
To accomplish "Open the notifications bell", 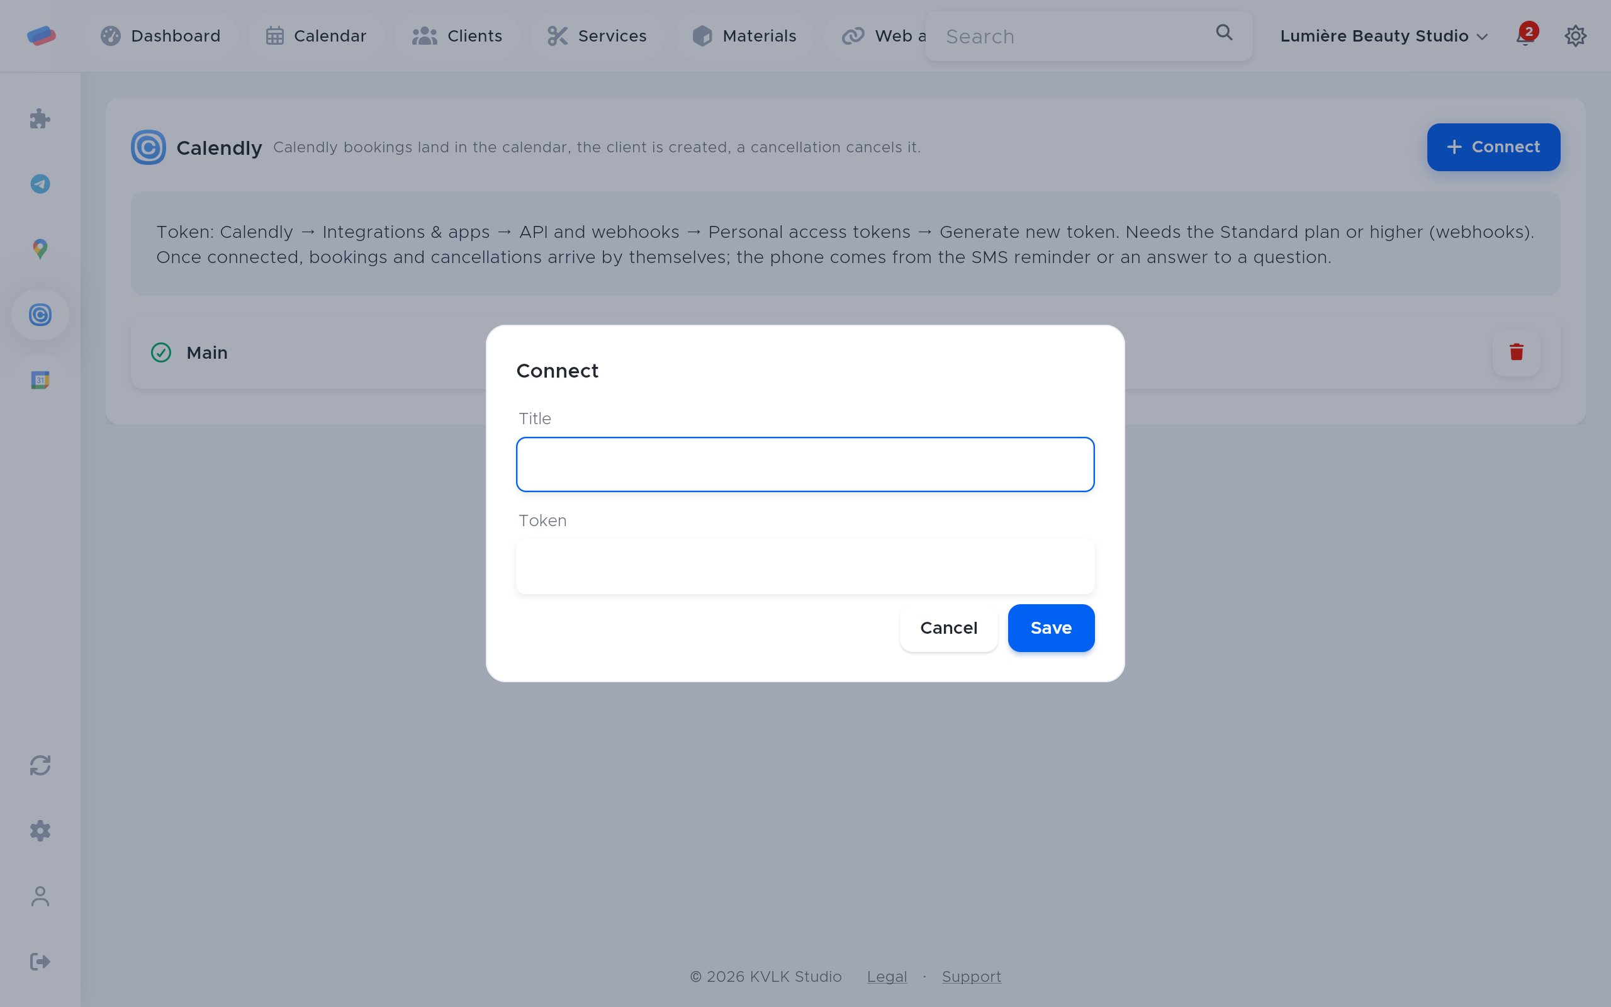I will [1526, 35].
